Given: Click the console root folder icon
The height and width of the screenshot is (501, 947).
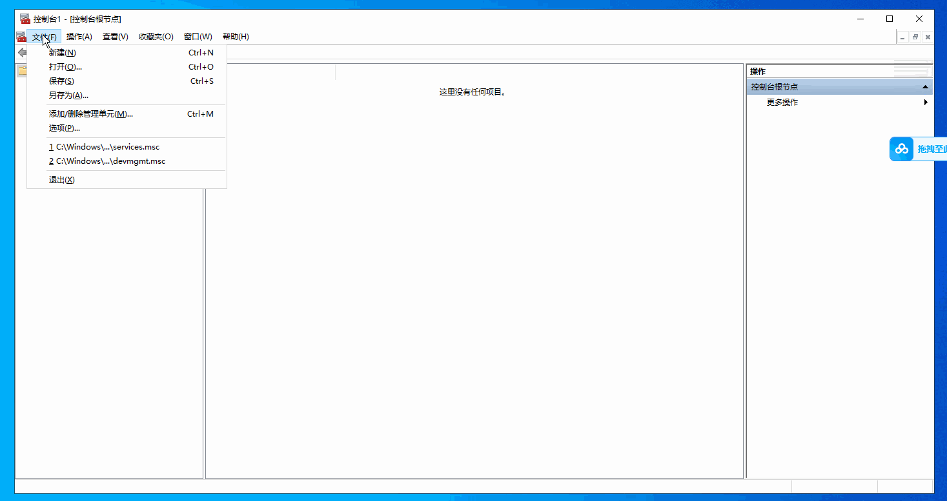Looking at the screenshot, I should 22,70.
